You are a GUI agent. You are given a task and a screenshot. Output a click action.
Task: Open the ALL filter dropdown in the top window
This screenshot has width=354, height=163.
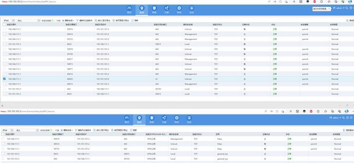click(x=29, y=20)
